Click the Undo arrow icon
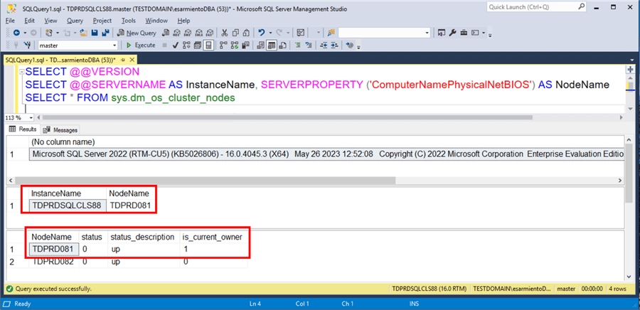This screenshot has height=310, width=640. pyautogui.click(x=262, y=33)
